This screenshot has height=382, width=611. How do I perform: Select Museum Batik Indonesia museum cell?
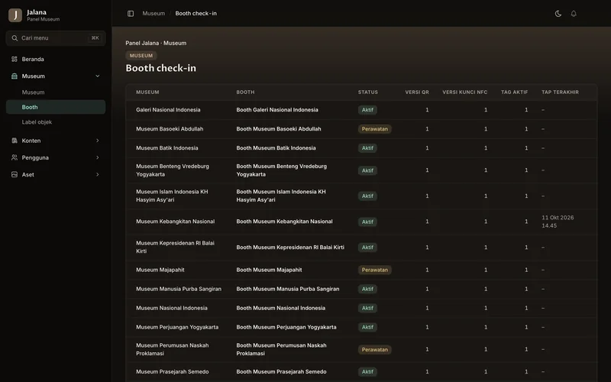tap(166, 148)
